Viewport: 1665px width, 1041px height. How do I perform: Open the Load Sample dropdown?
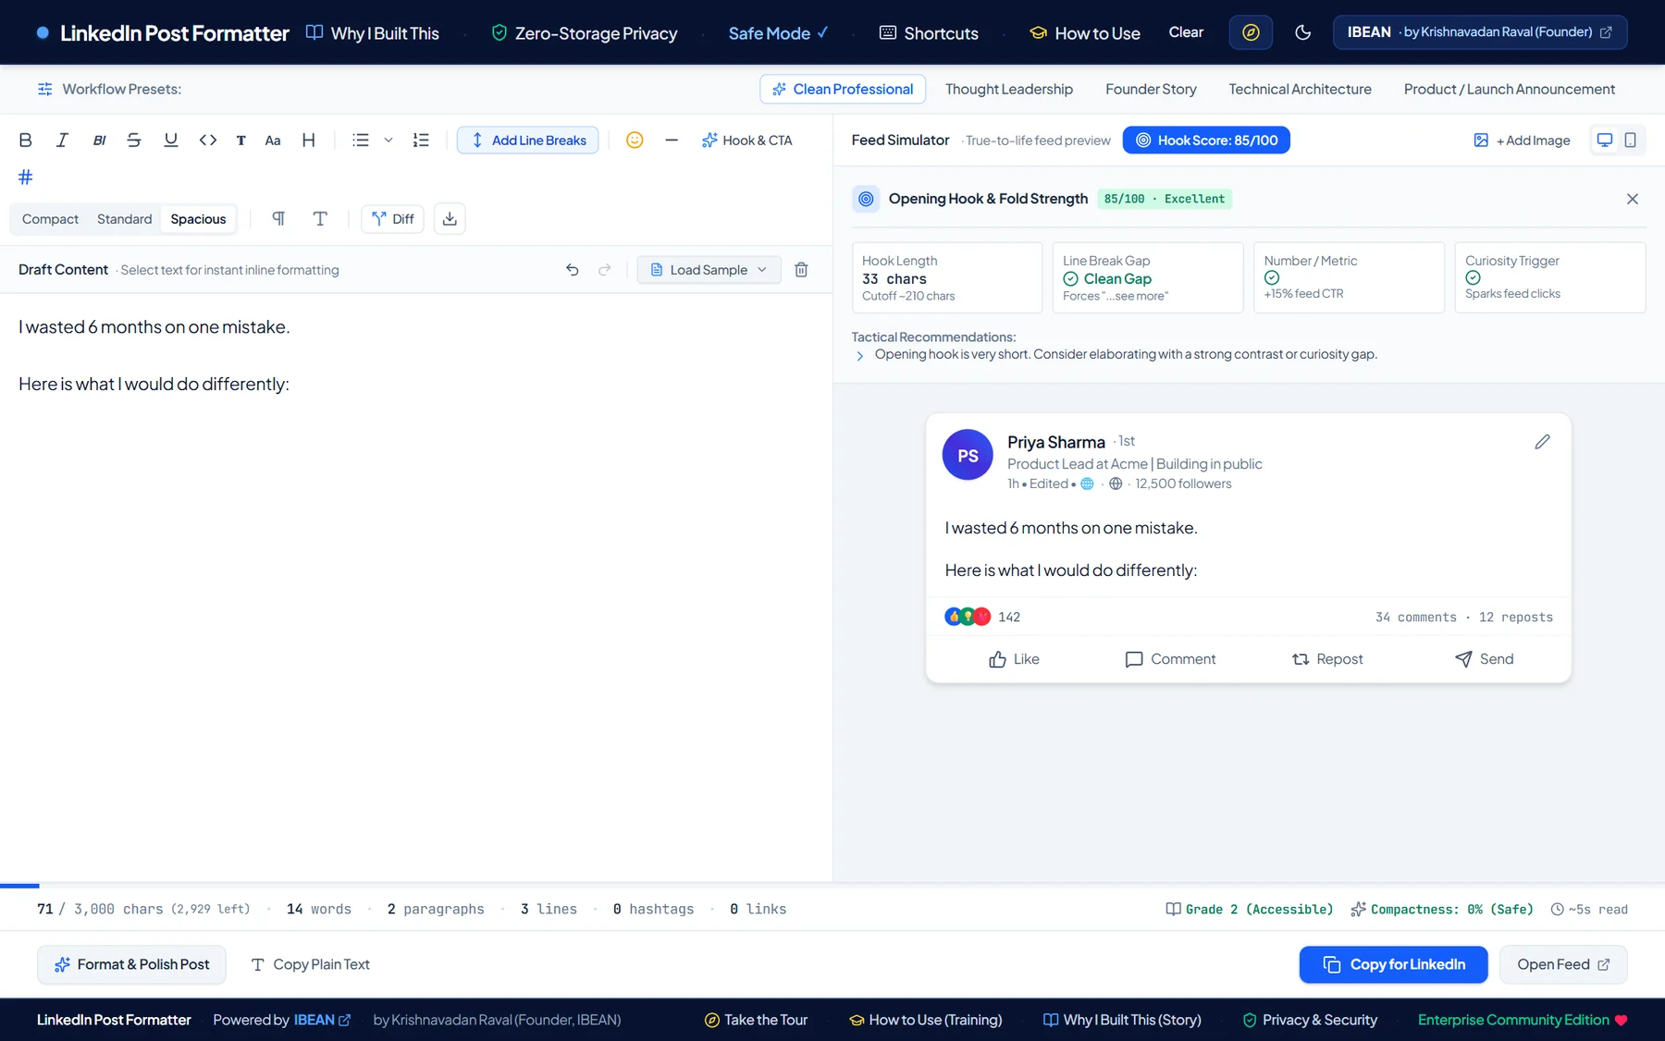(x=709, y=270)
